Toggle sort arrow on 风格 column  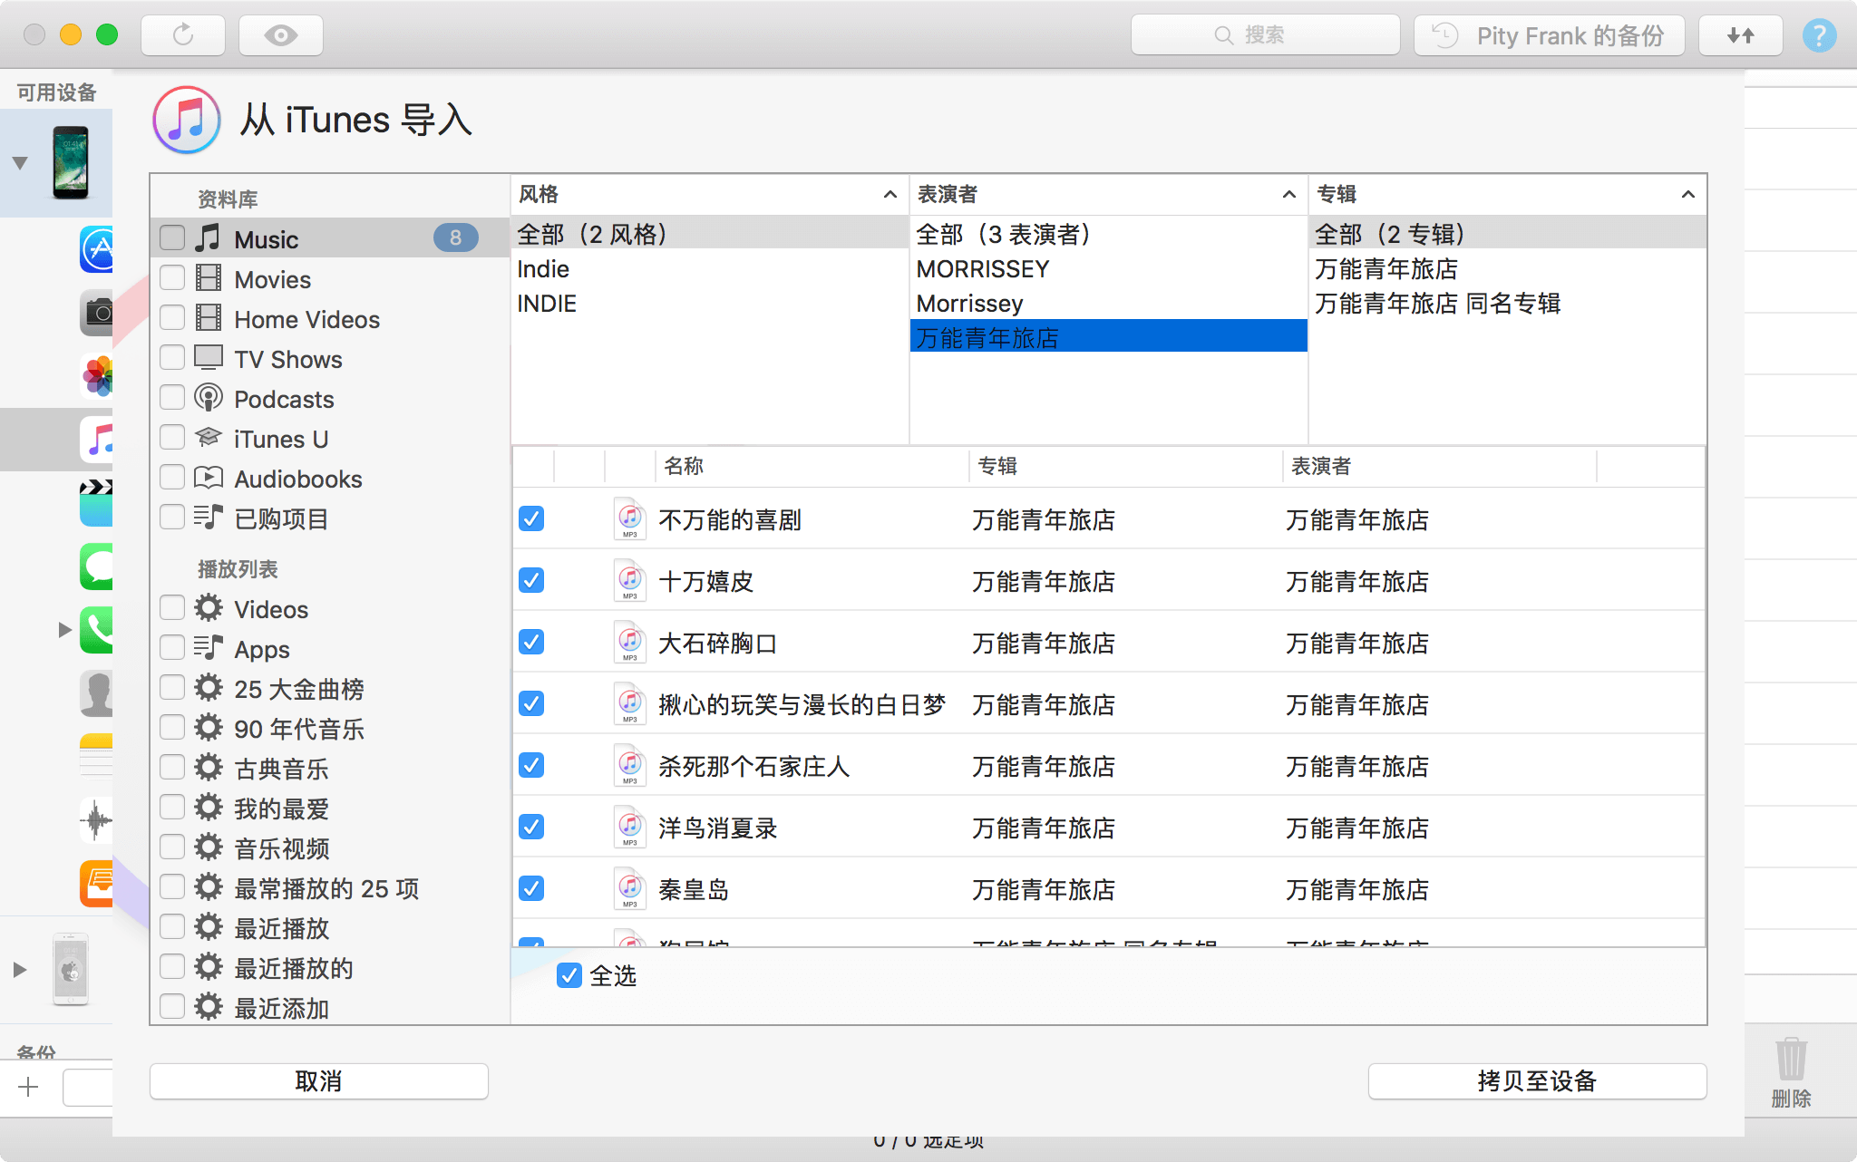tap(890, 195)
